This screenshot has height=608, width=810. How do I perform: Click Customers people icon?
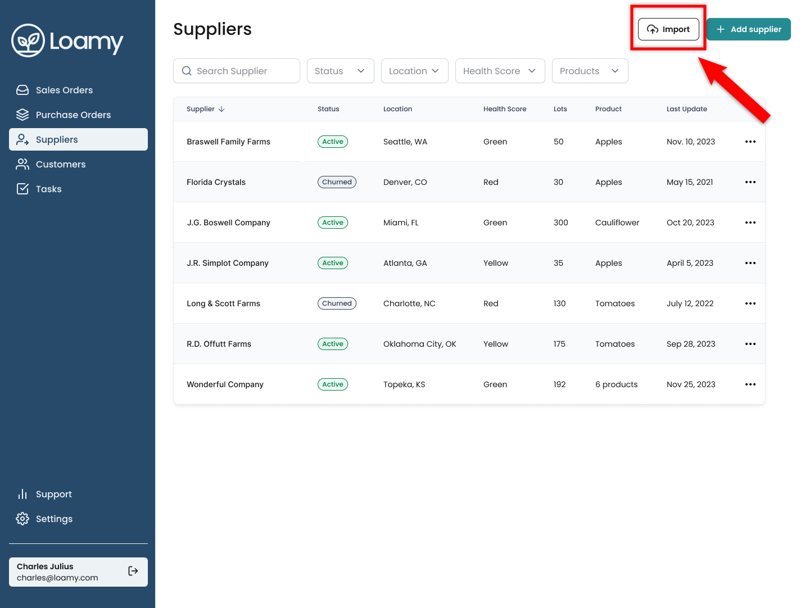pos(22,164)
